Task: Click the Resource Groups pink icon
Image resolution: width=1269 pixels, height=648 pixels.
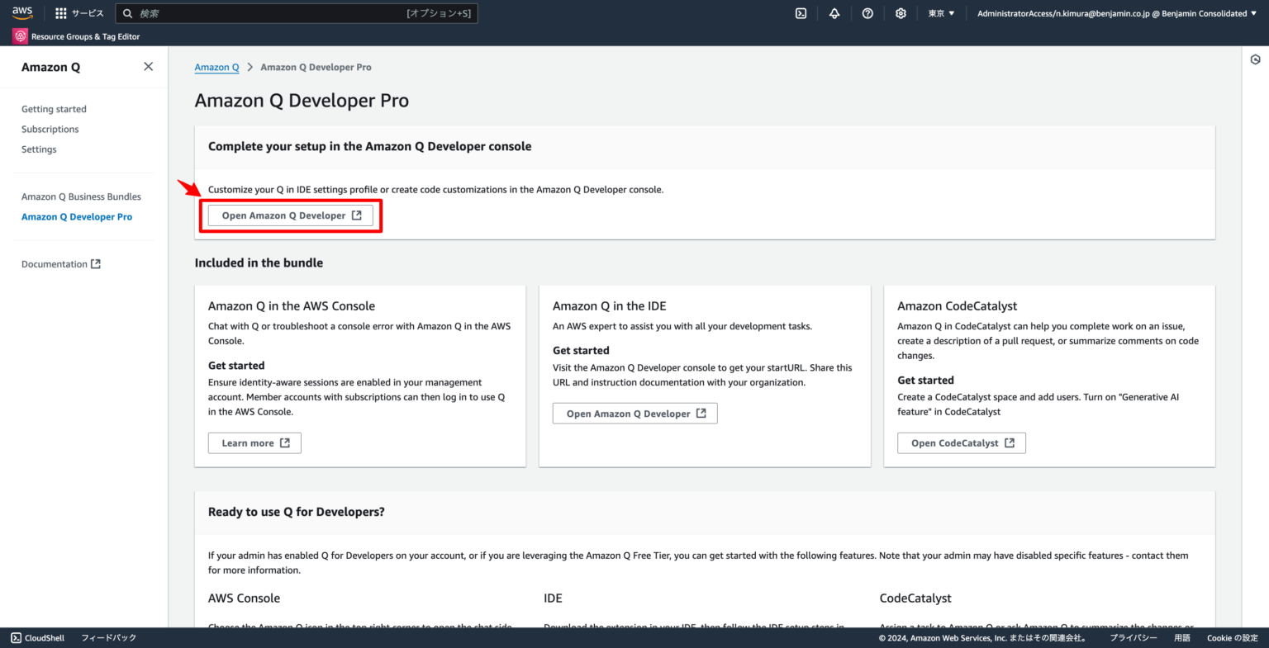Action: click(x=20, y=36)
